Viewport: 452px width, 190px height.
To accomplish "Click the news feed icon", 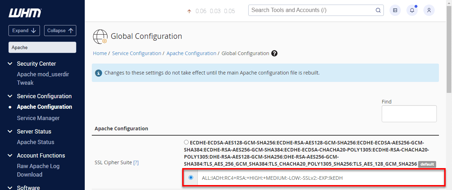I will coord(395,10).
